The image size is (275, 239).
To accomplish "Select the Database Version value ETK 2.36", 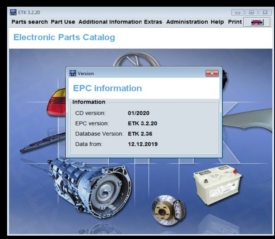I will pos(140,134).
